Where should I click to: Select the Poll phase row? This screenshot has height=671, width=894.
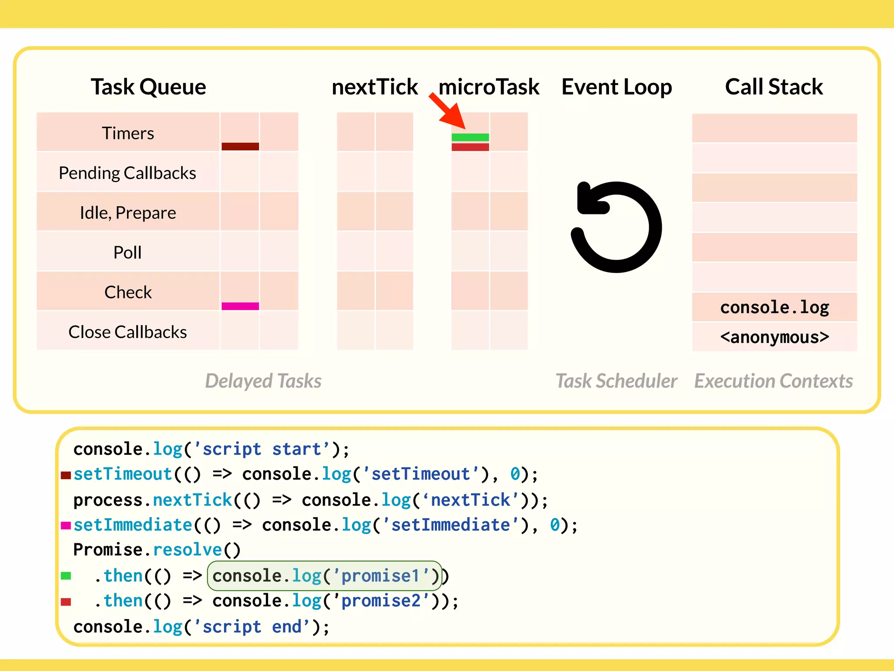coord(127,252)
